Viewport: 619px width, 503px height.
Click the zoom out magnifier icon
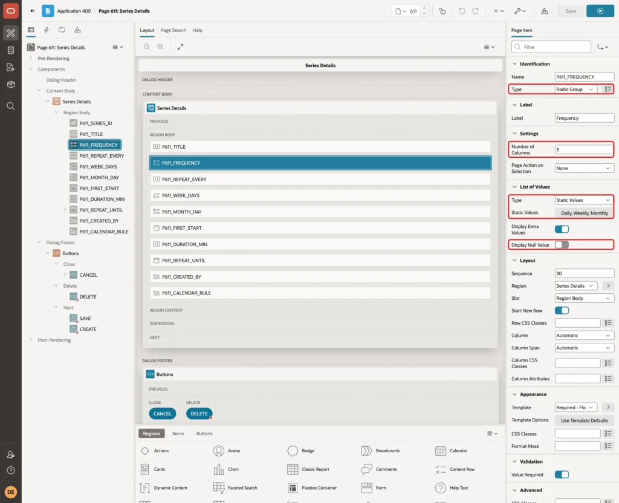(x=147, y=47)
